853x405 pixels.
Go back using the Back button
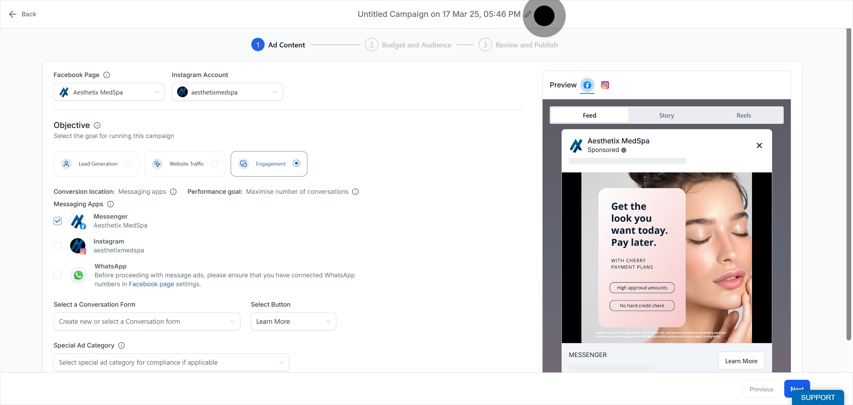click(x=23, y=14)
